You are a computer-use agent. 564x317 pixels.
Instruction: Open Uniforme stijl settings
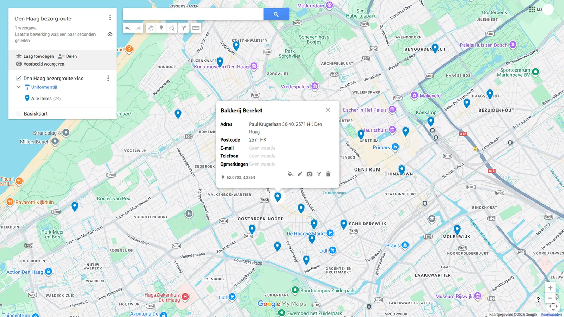click(44, 87)
